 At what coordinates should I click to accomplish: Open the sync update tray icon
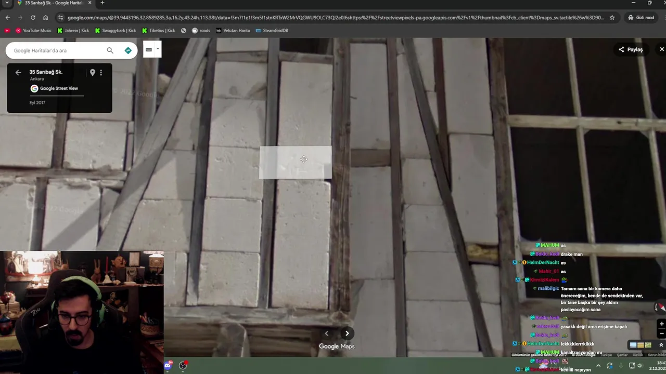tap(610, 366)
